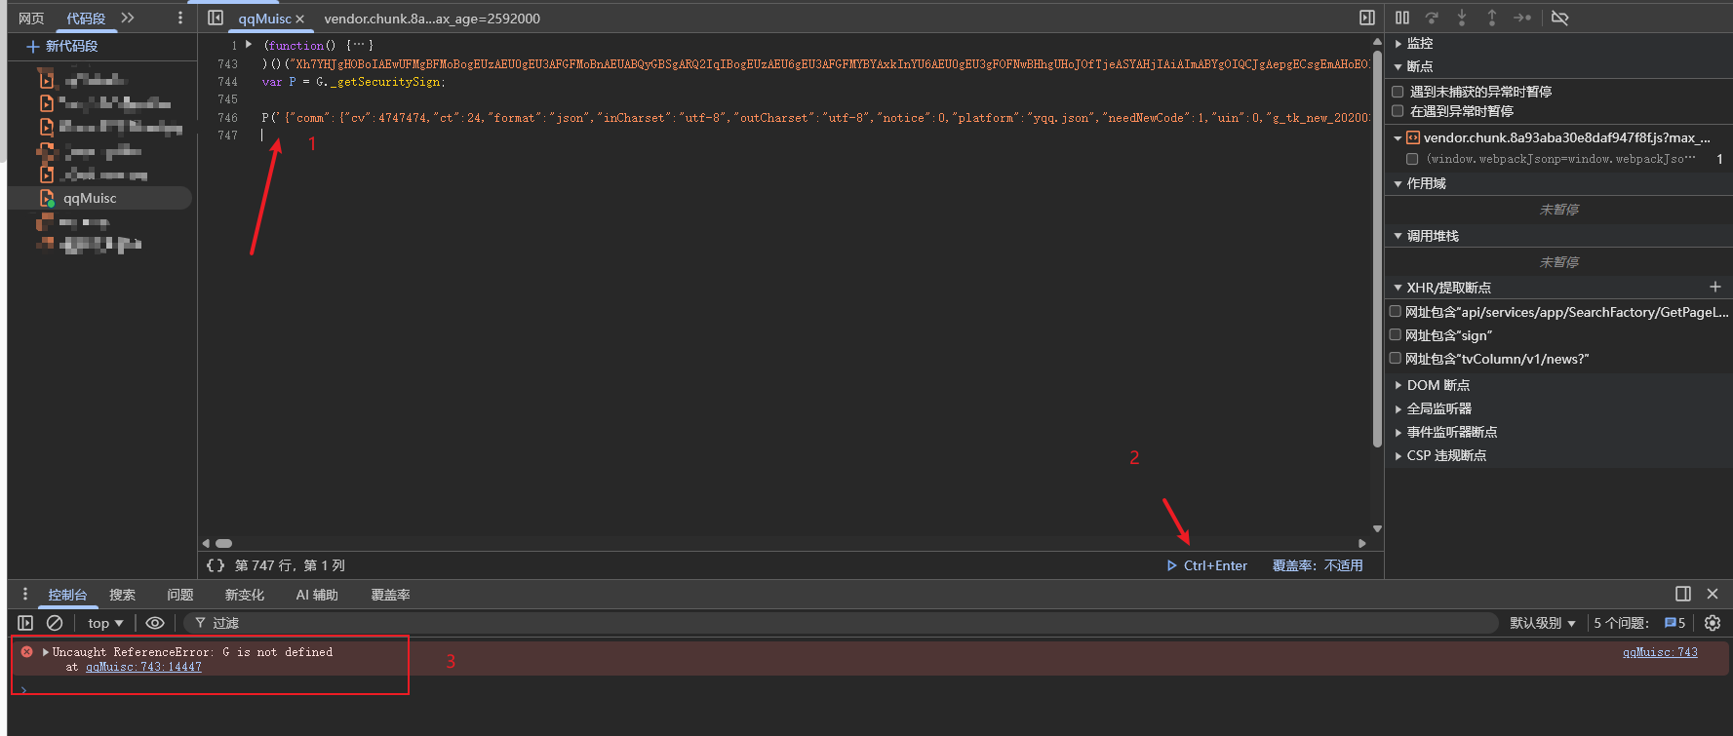The height and width of the screenshot is (736, 1733).
Task: Enable the GetPageL... XHR breakpoint
Action: pyautogui.click(x=1396, y=312)
